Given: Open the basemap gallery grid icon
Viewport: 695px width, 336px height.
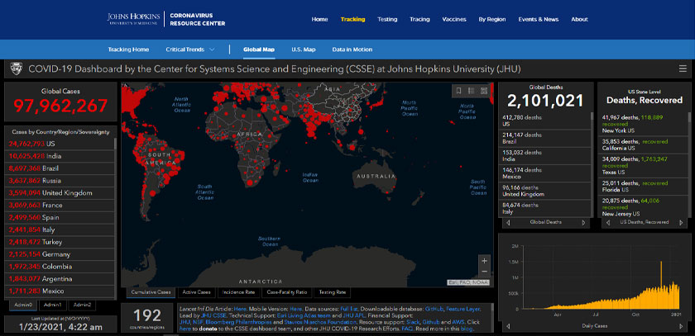Looking at the screenshot, I should click(x=483, y=90).
